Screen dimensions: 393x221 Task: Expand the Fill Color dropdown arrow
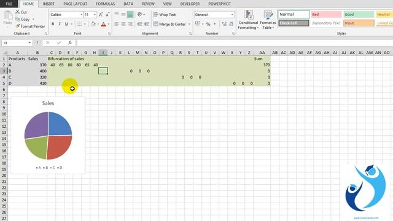click(x=98, y=24)
